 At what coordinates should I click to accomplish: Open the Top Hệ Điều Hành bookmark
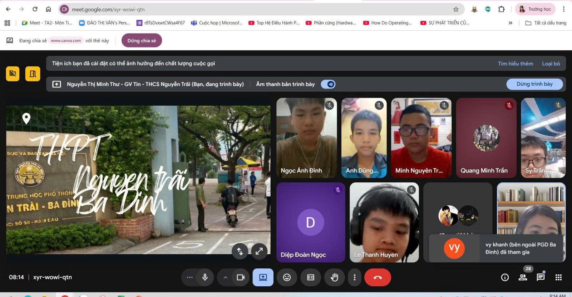[x=274, y=23]
